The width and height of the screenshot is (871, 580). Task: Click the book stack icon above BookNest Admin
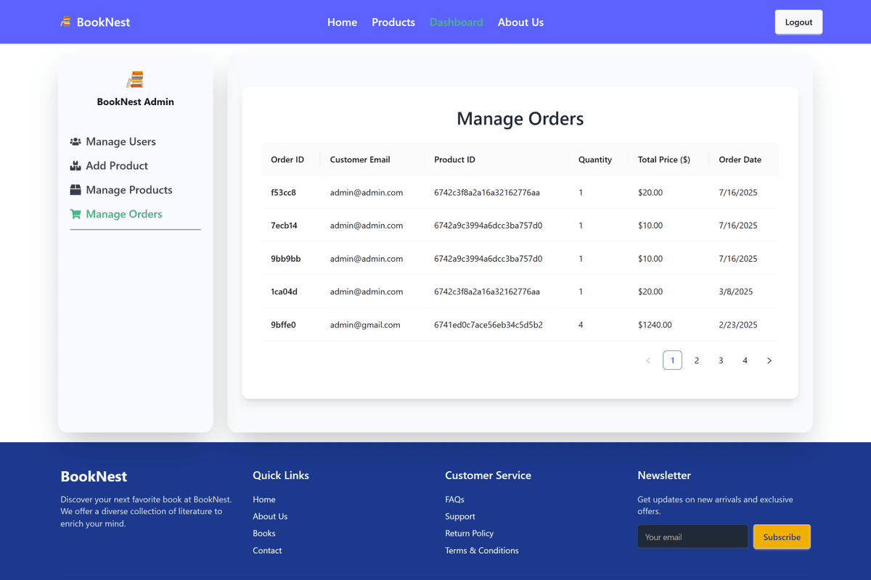(135, 79)
